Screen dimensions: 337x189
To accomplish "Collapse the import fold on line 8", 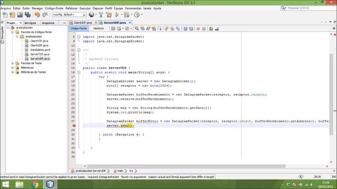I will 79,37.
